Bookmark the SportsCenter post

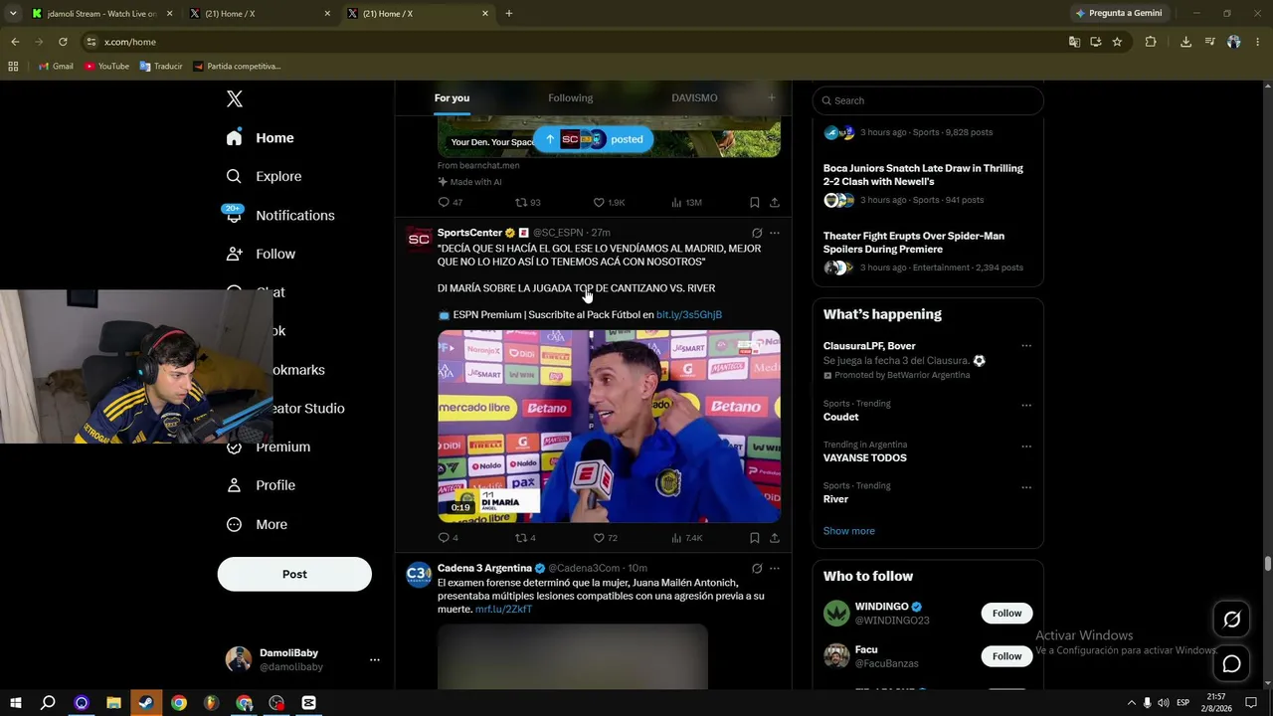click(x=755, y=538)
